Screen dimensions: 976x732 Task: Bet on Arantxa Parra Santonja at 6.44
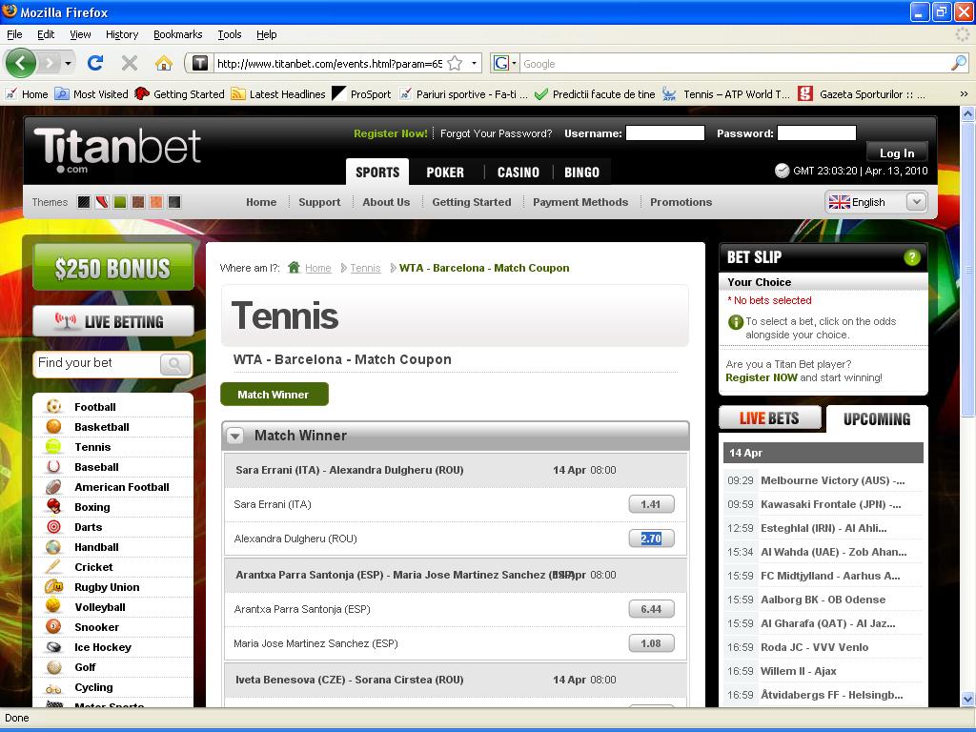pos(651,609)
